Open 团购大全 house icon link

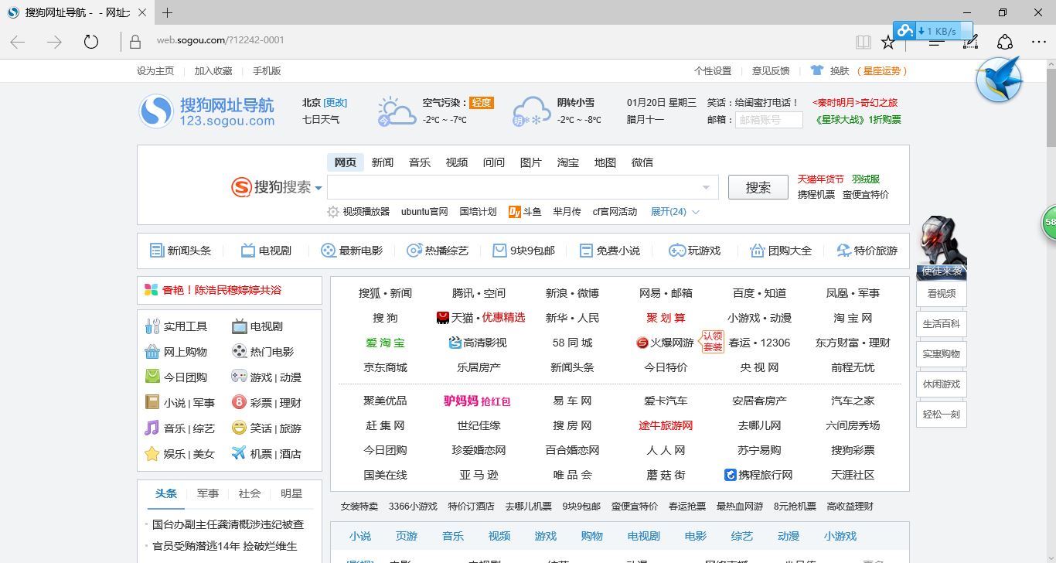[x=781, y=251]
